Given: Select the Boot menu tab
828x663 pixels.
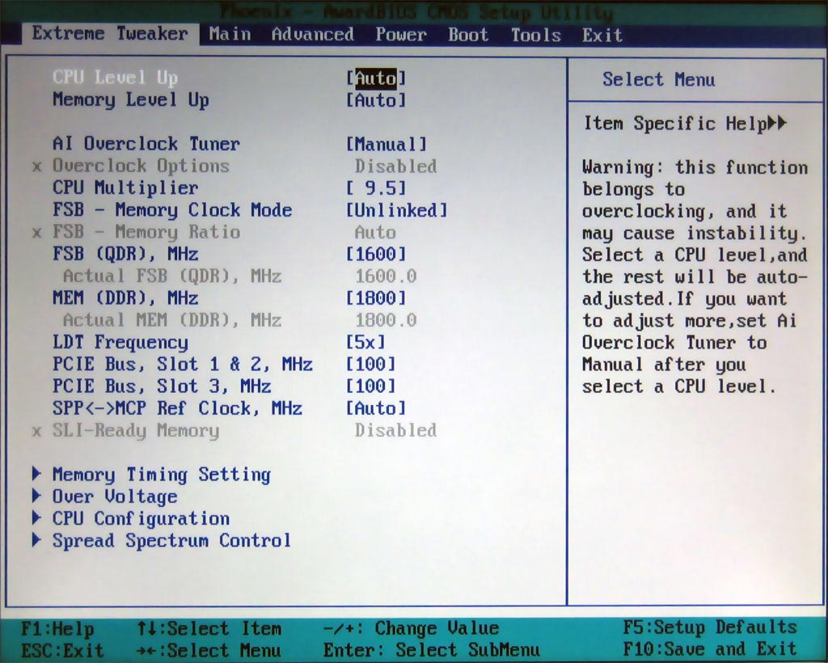Looking at the screenshot, I should pos(468,34).
